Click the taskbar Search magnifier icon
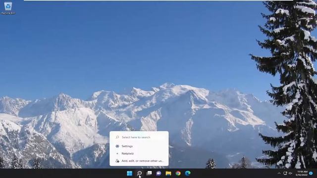The height and width of the screenshot is (178, 317). pos(139,173)
